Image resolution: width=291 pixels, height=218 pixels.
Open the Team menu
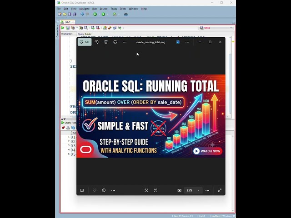(x=114, y=9)
